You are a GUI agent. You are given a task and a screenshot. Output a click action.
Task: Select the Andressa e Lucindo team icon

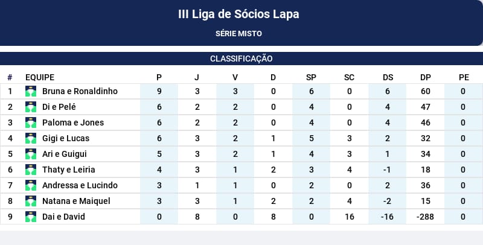(x=31, y=185)
